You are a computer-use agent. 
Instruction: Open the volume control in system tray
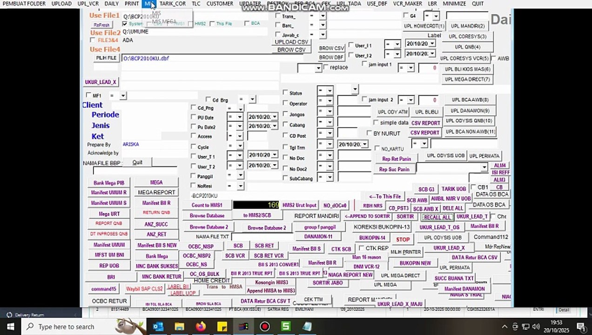[537, 327]
